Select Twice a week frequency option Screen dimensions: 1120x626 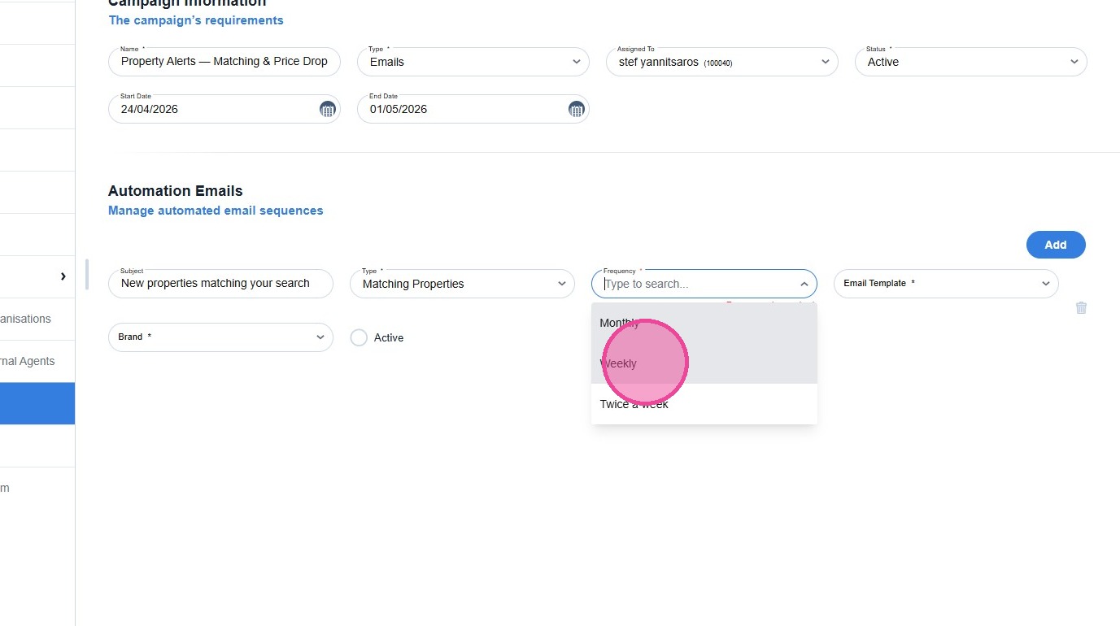pos(704,404)
